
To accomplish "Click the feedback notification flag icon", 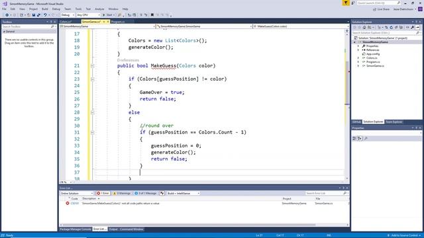I will tap(346, 3).
